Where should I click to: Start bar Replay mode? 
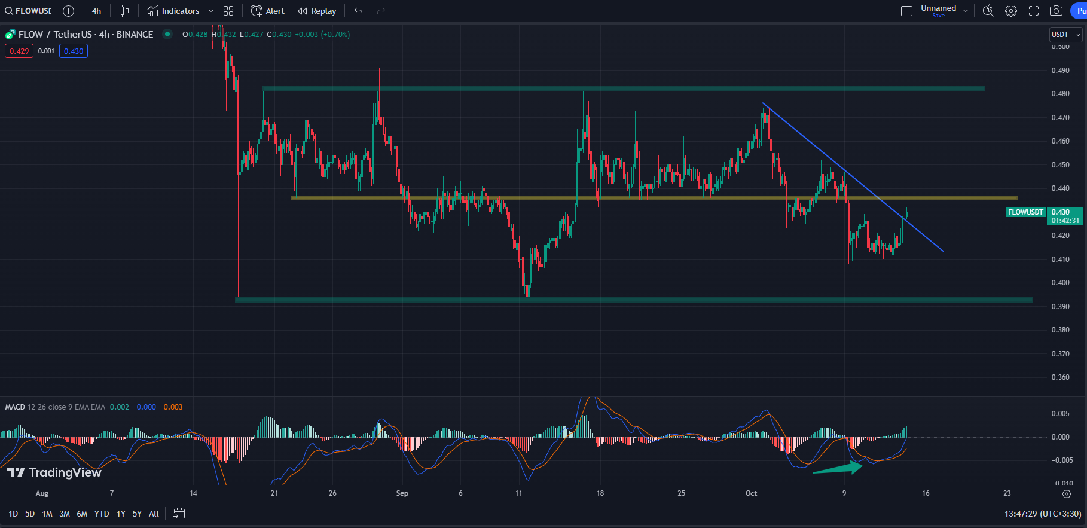tap(317, 11)
